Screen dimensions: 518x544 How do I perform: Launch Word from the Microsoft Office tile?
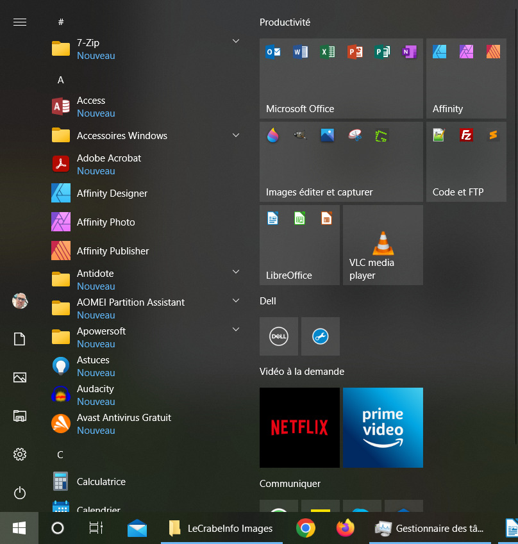coord(300,52)
